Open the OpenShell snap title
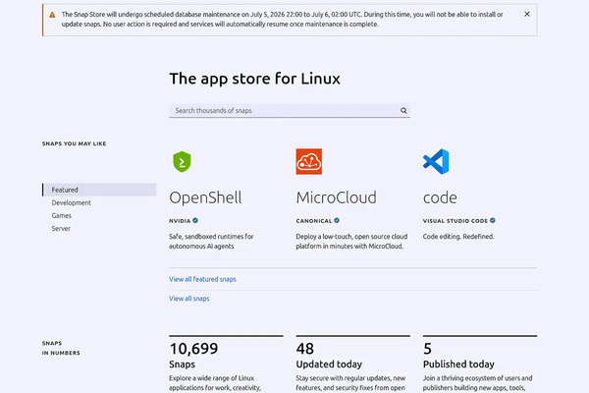 (x=205, y=197)
